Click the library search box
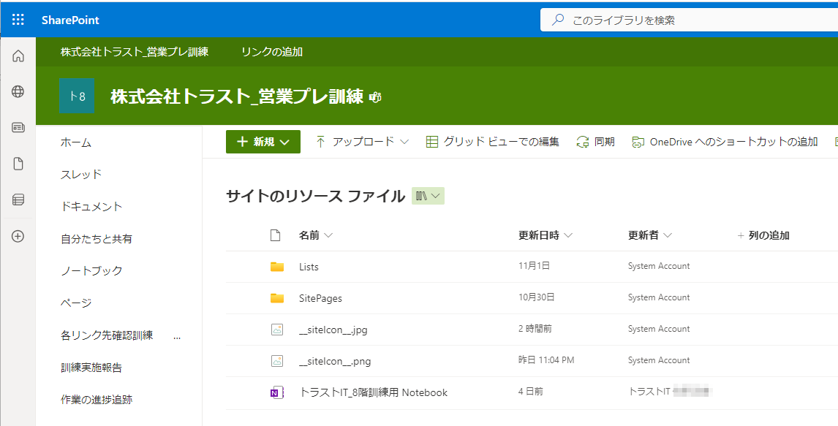The image size is (838, 426). point(687,20)
